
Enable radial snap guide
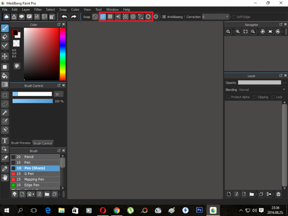[x=126, y=17]
